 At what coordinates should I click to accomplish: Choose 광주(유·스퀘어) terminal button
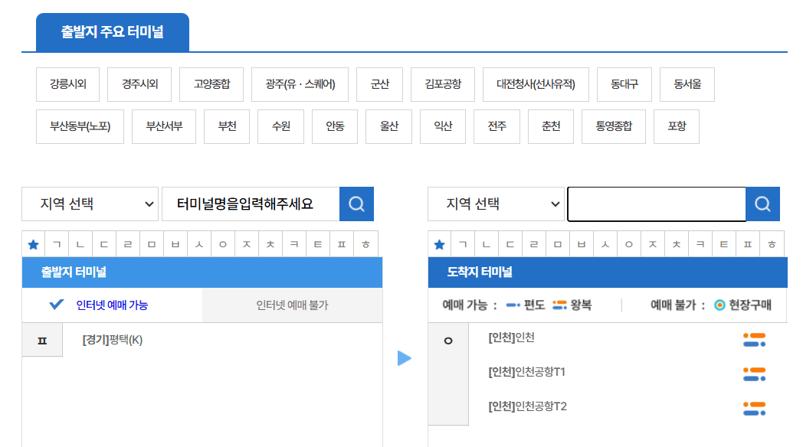click(x=300, y=84)
